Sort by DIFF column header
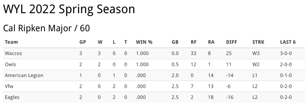 pyautogui.click(x=231, y=42)
